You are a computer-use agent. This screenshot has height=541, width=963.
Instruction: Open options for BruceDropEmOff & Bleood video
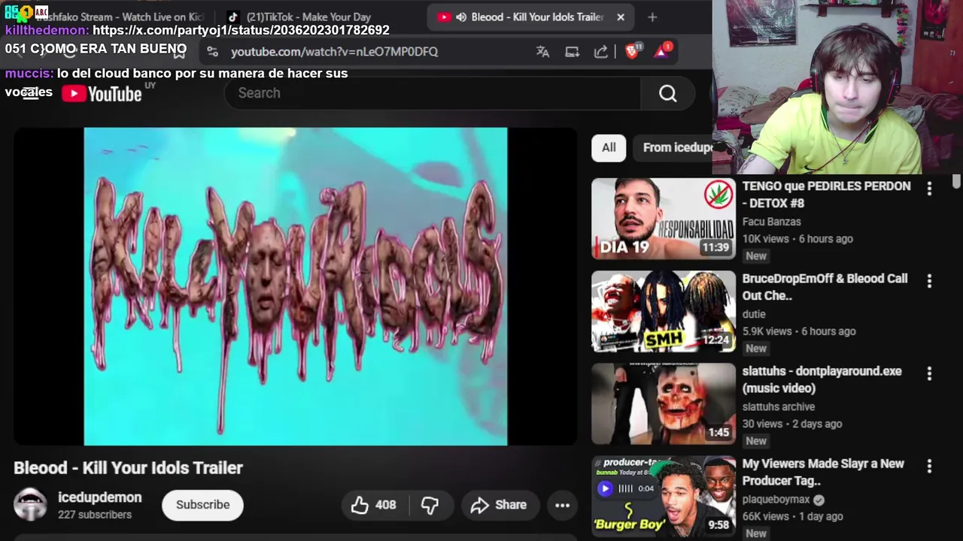(929, 281)
